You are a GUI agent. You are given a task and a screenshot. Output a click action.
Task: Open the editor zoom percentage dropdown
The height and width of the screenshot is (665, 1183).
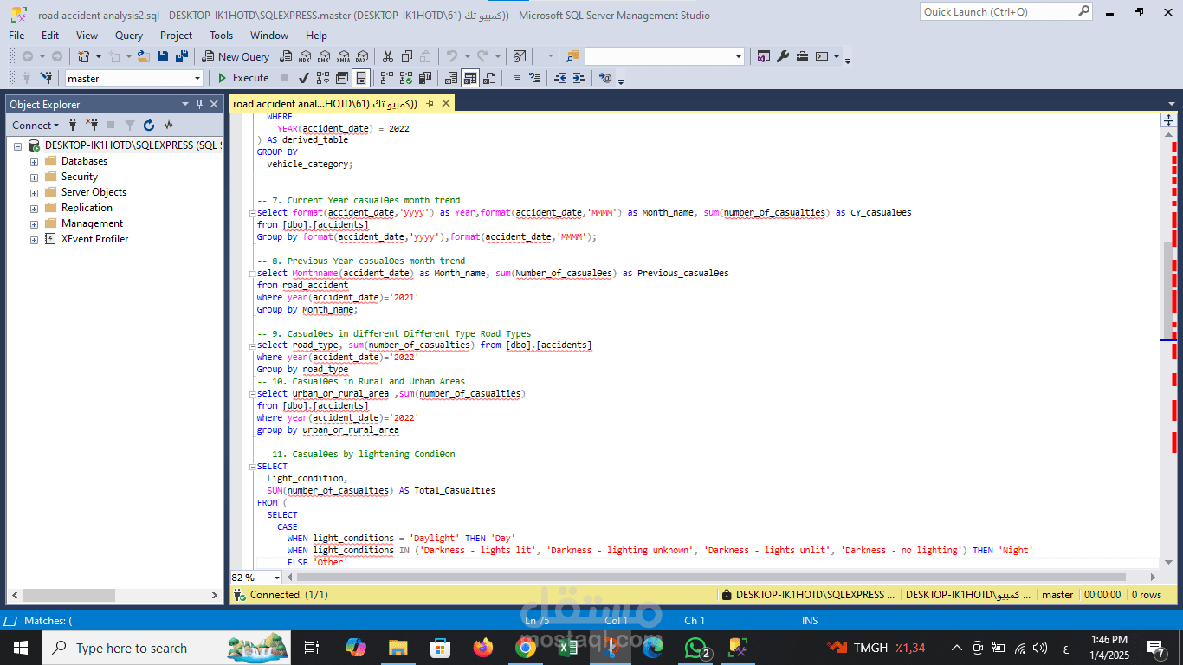pos(257,577)
